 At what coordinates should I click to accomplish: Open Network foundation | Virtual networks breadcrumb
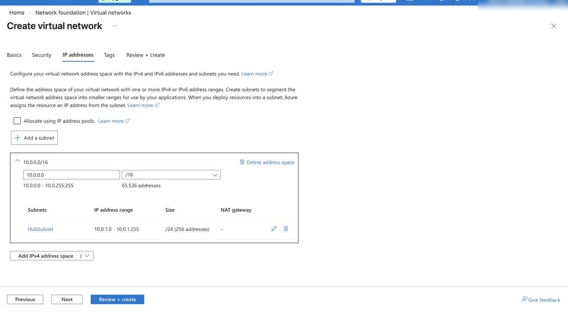83,13
